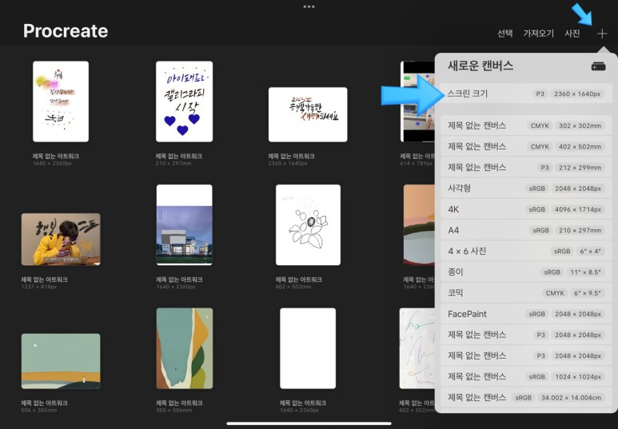
Task: Choose the A4 canvas preset
Action: coord(526,230)
